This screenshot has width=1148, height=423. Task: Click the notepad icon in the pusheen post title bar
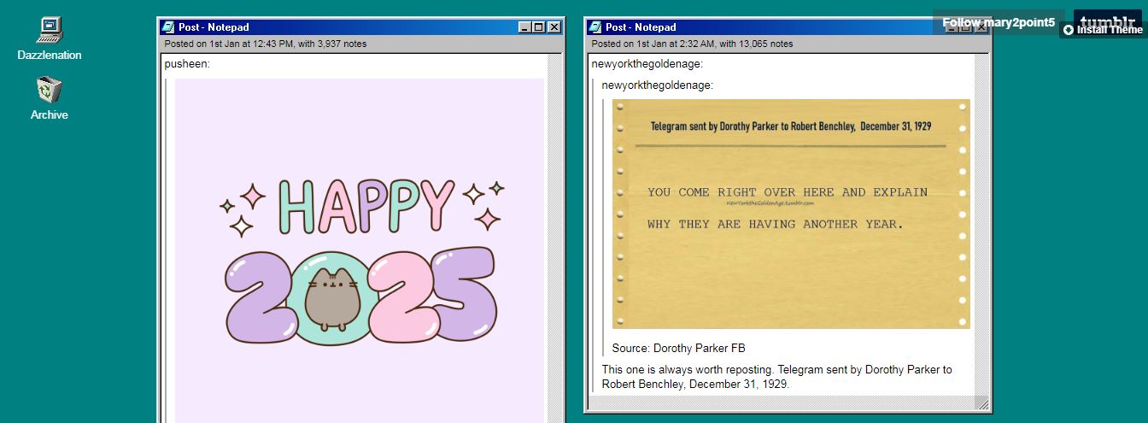click(168, 27)
